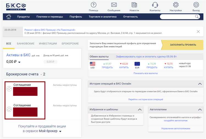
Task: Open the Продукты menu
Action: 23,17
